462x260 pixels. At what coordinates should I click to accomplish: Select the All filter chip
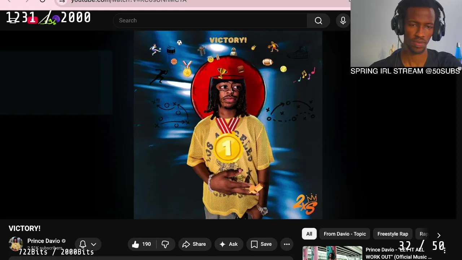[309, 234]
